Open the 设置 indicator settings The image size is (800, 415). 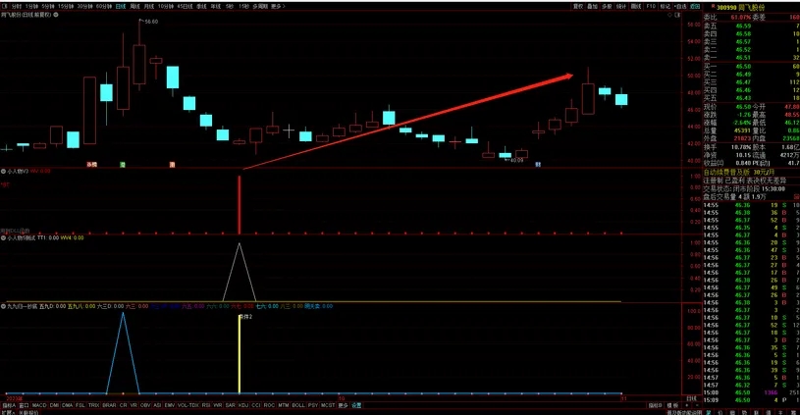(x=356, y=404)
